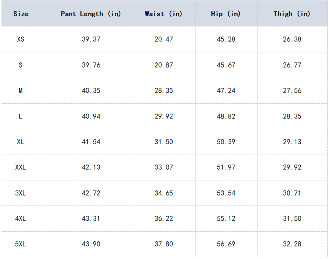Click the XXL size row label
The height and width of the screenshot is (259, 328).
point(21,167)
